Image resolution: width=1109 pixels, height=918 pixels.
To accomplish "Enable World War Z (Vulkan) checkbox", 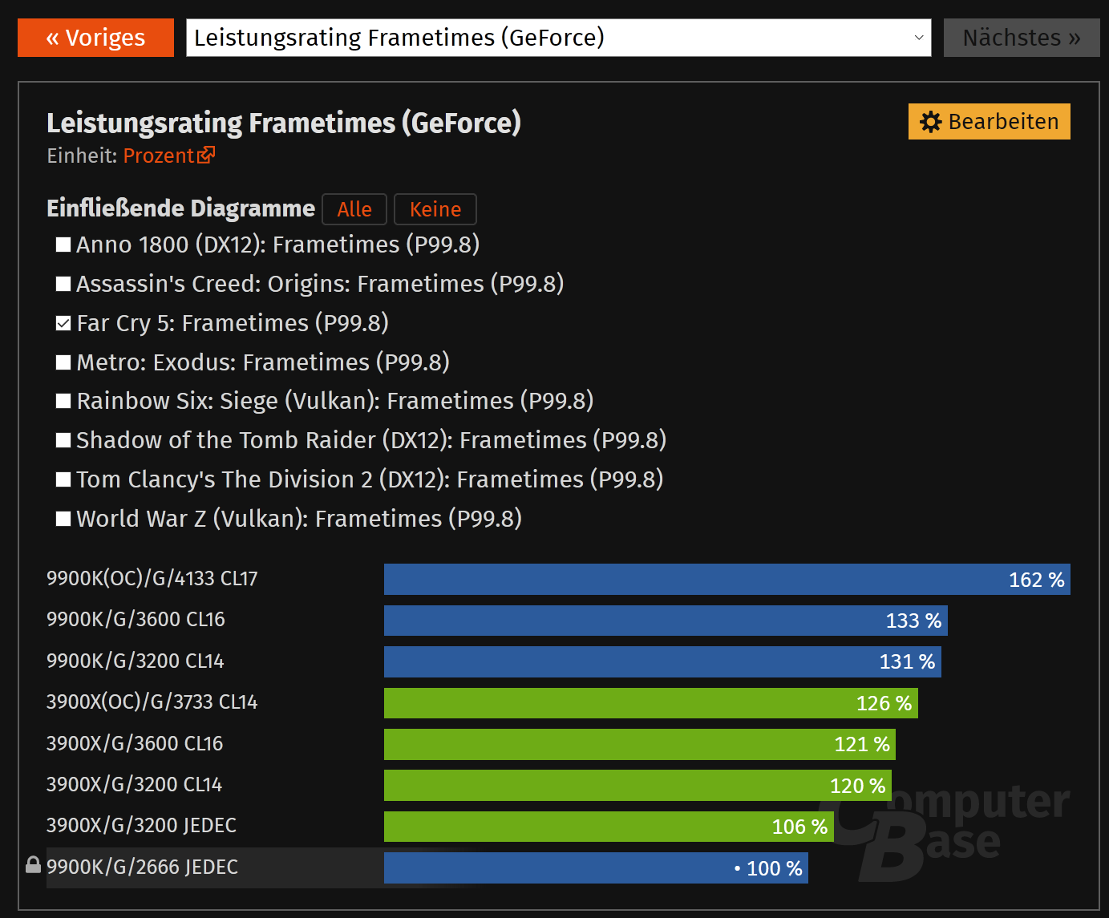I will [63, 519].
